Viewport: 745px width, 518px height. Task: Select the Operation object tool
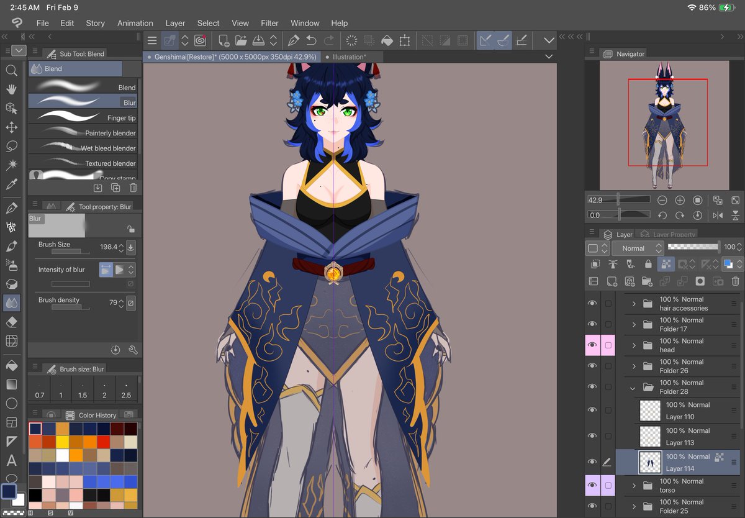(11, 108)
